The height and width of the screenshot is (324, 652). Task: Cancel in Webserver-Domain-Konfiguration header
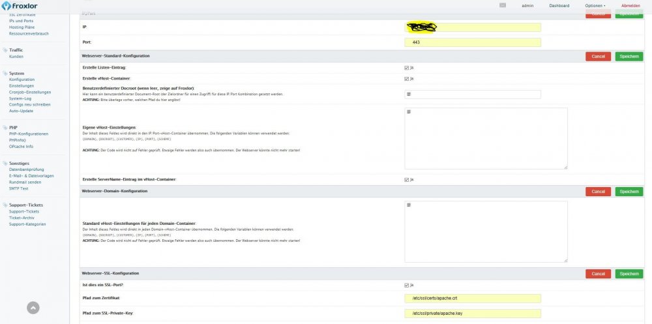(x=598, y=192)
